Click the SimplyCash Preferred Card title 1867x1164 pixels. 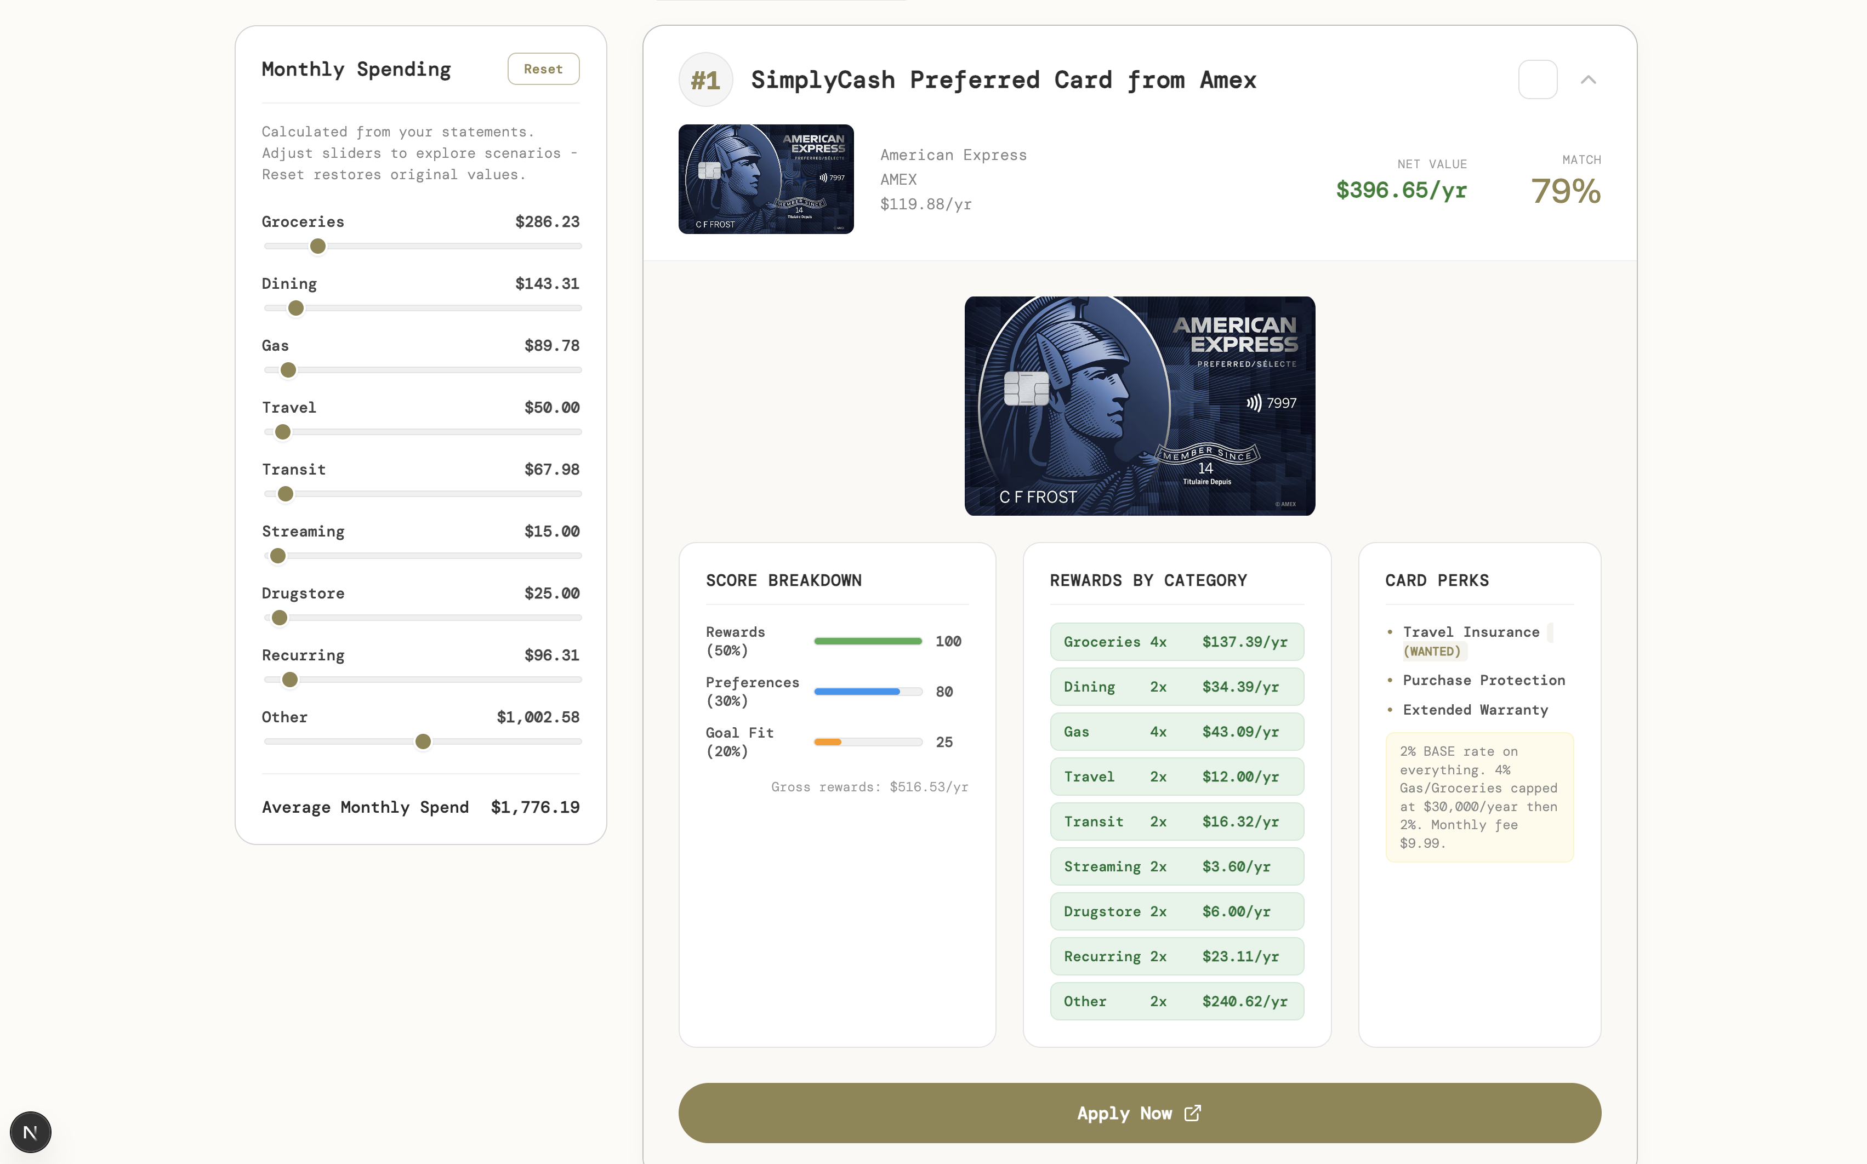[1003, 79]
